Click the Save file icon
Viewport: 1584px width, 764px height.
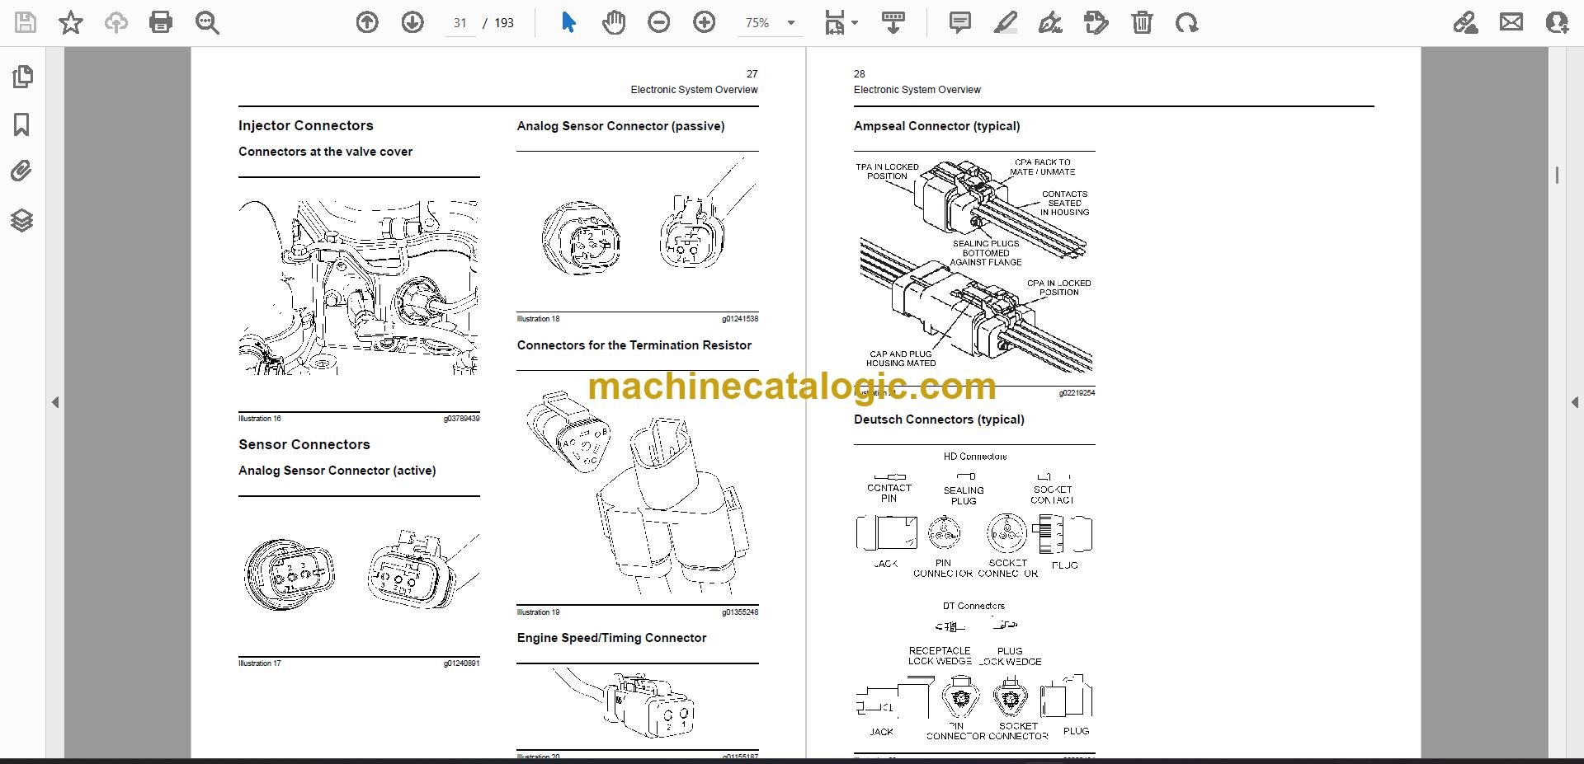26,22
